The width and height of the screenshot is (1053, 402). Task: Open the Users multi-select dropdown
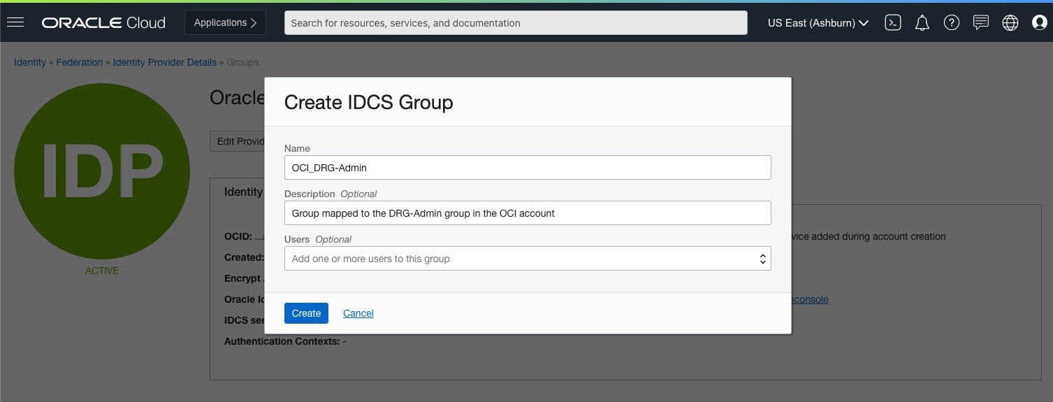(x=528, y=259)
